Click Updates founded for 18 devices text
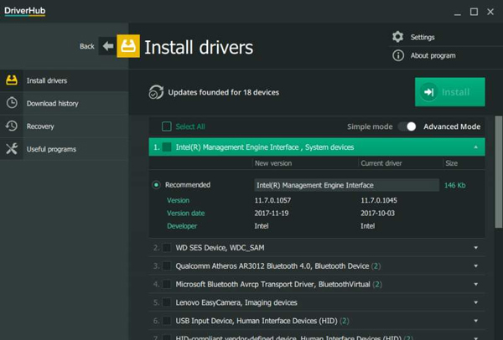Image resolution: width=503 pixels, height=340 pixels. click(x=224, y=93)
